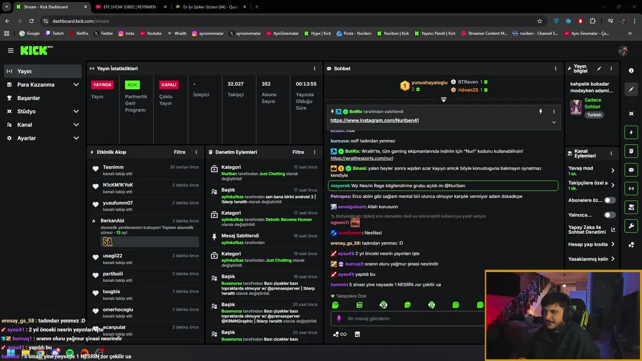
Task: Open Yayın bilgisi panel three-dot menu
Action: [611, 69]
